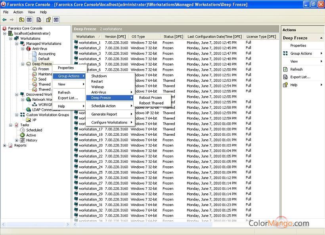Click the tree pane horizontal scrollbar track
325x235 pixels.
coord(36,224)
